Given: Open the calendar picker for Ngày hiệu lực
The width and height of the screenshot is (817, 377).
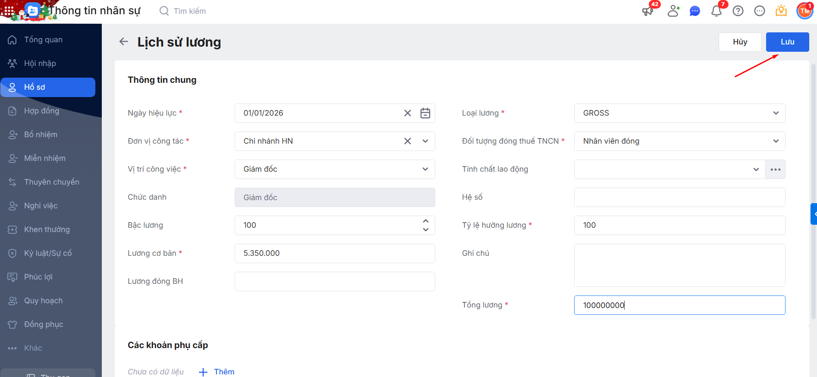Looking at the screenshot, I should point(425,113).
